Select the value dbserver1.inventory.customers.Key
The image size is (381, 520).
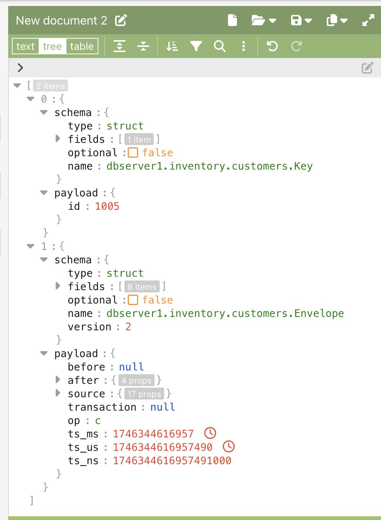coord(209,166)
